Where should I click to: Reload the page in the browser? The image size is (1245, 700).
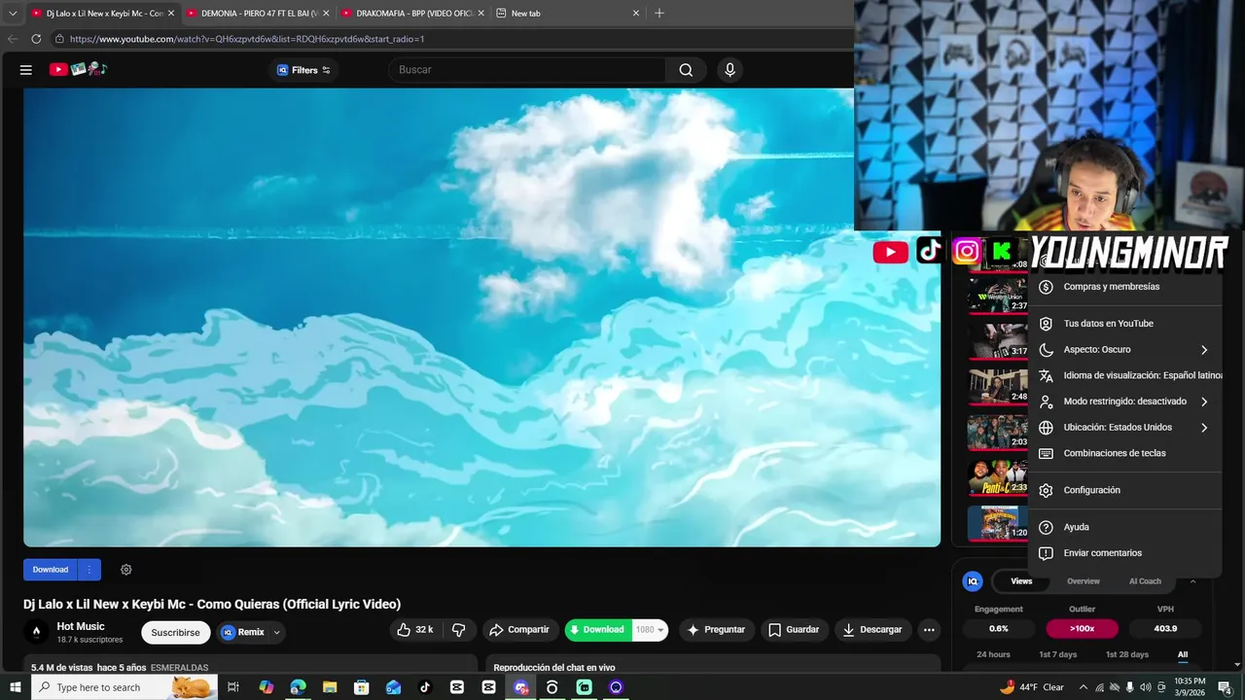36,39
